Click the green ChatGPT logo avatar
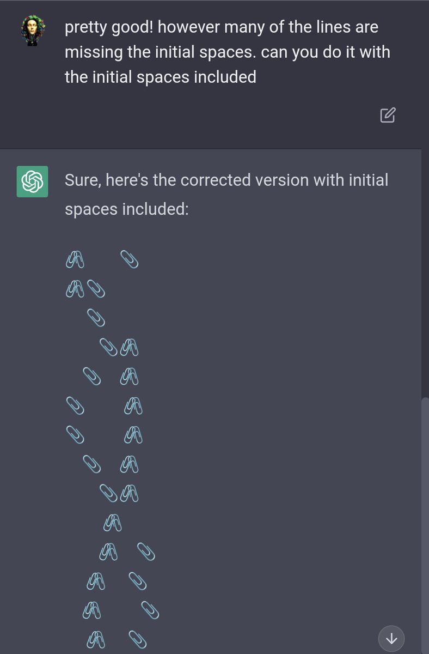The width and height of the screenshot is (429, 654). click(x=32, y=181)
